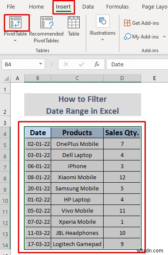The width and height of the screenshot is (168, 255).
Task: Select the Xperia Mobile cell
Action: 77,222
